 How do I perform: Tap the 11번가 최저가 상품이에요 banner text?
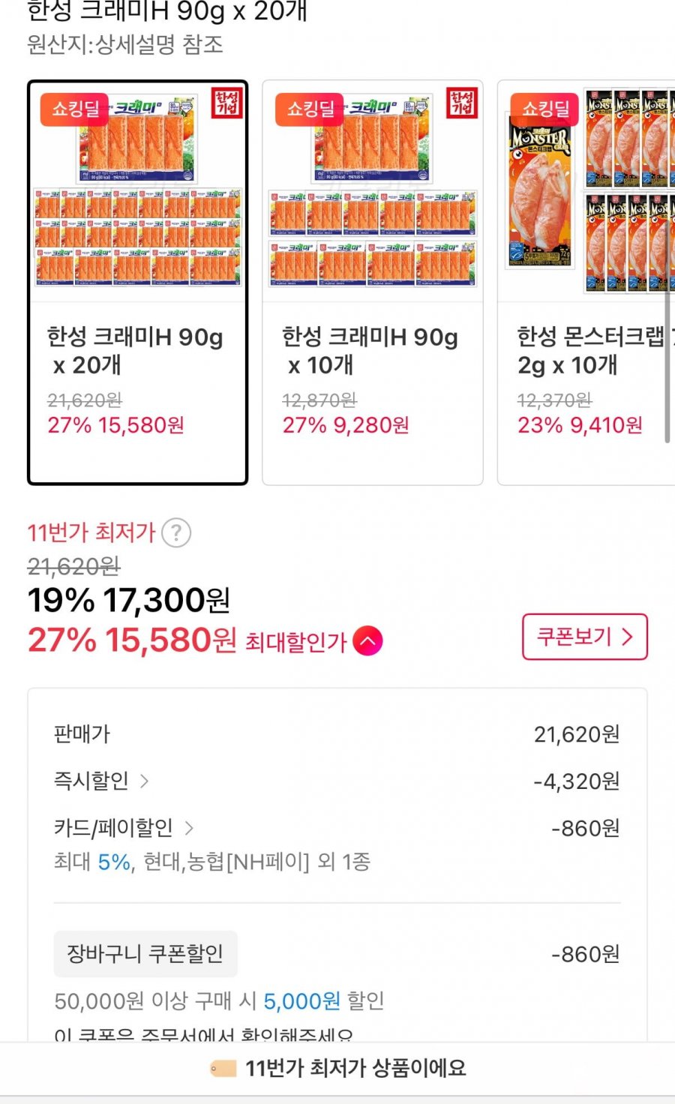point(355,1068)
